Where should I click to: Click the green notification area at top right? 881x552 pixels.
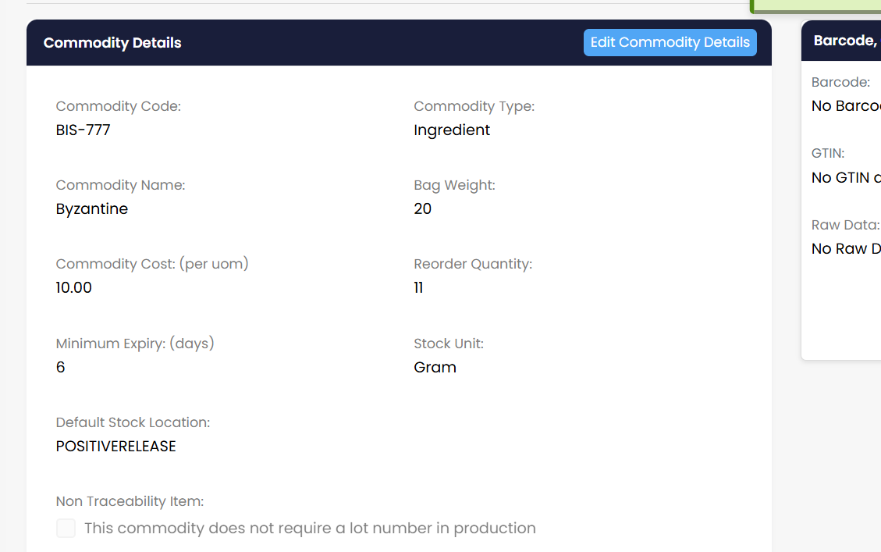coord(815,5)
